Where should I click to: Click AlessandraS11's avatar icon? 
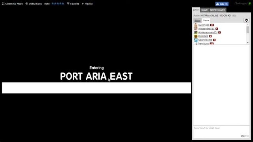tap(196, 29)
